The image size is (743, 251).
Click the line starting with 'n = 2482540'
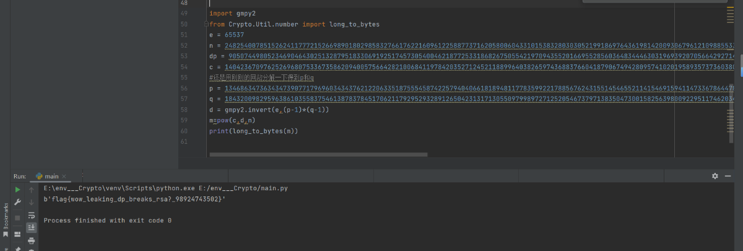point(472,45)
